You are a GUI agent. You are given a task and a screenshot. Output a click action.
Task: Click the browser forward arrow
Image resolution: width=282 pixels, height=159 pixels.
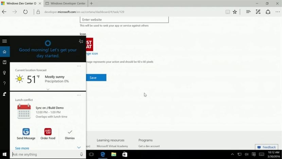15,12
